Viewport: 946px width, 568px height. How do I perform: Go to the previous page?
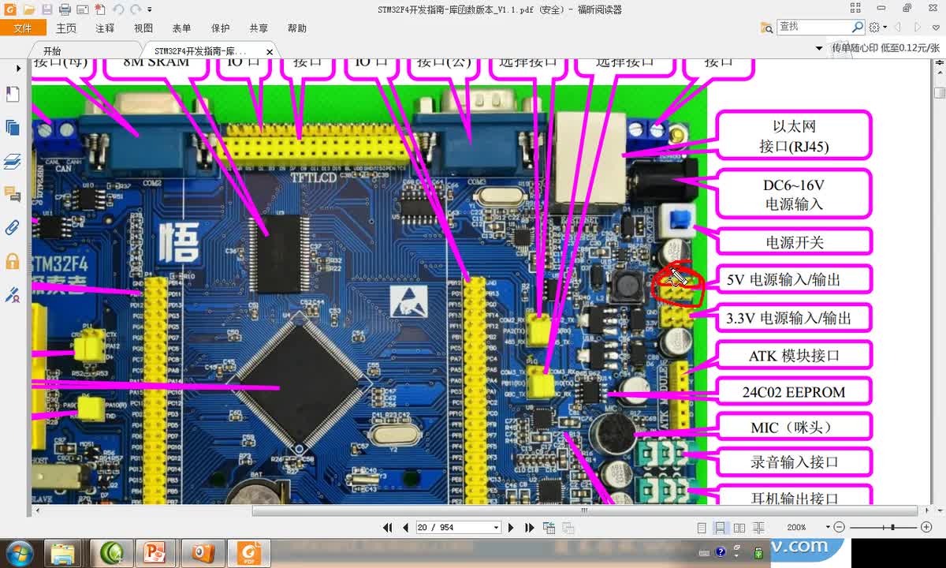(x=405, y=528)
